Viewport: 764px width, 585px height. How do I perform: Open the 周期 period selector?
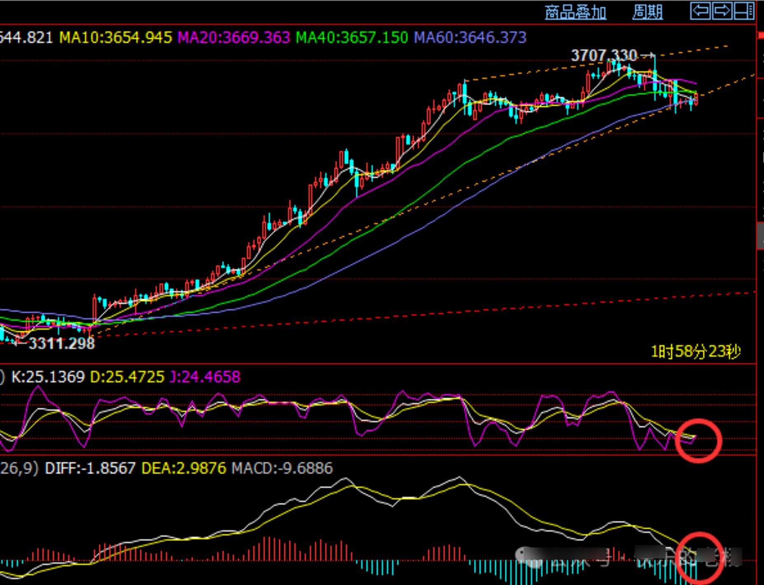647,12
